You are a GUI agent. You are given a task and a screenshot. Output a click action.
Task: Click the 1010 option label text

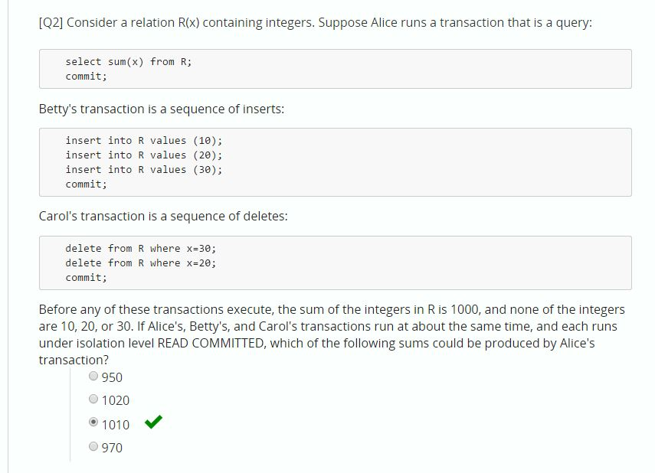point(115,423)
